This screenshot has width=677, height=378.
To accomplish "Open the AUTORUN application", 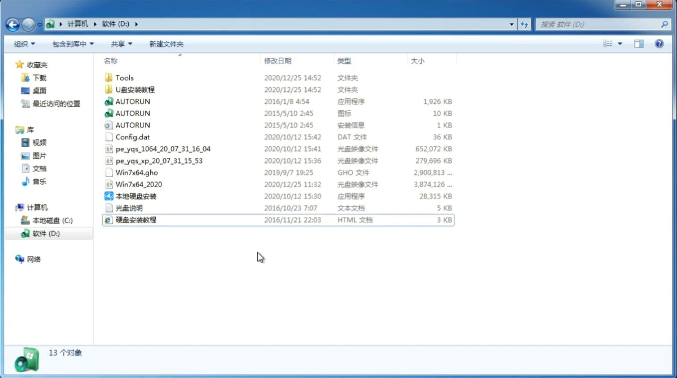I will click(133, 101).
